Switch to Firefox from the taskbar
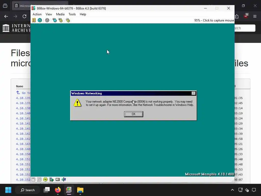The image size is (261, 196). [58, 190]
